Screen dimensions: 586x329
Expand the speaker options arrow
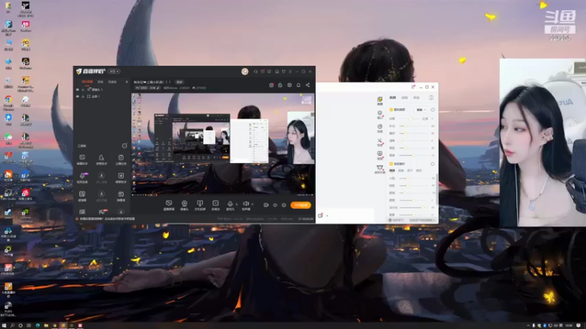253,204
